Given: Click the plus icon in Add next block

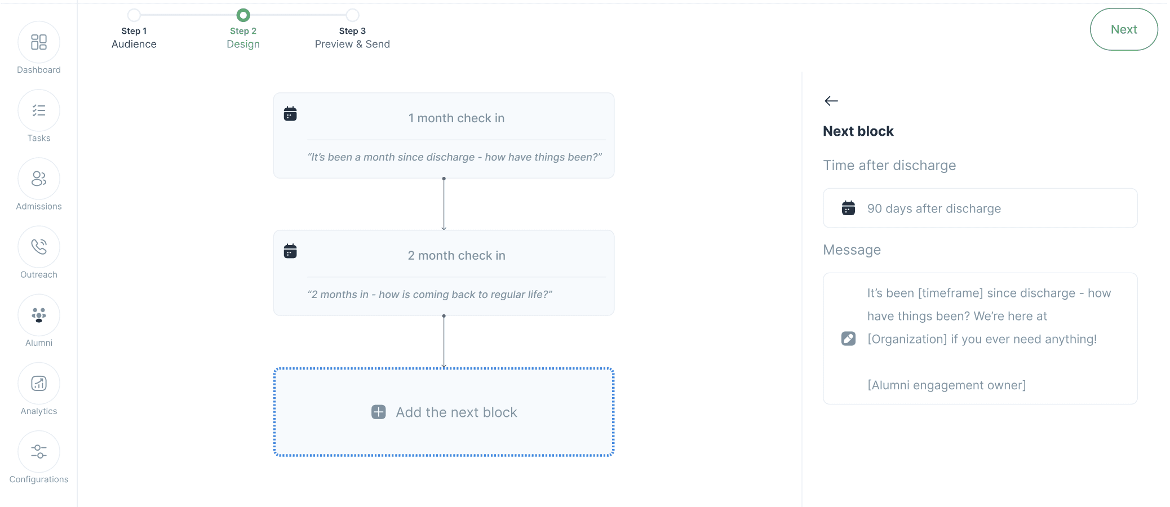Looking at the screenshot, I should [379, 412].
